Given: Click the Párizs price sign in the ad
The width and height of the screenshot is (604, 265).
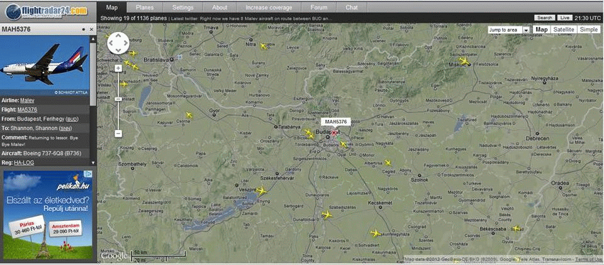Looking at the screenshot, I should coord(26,229).
